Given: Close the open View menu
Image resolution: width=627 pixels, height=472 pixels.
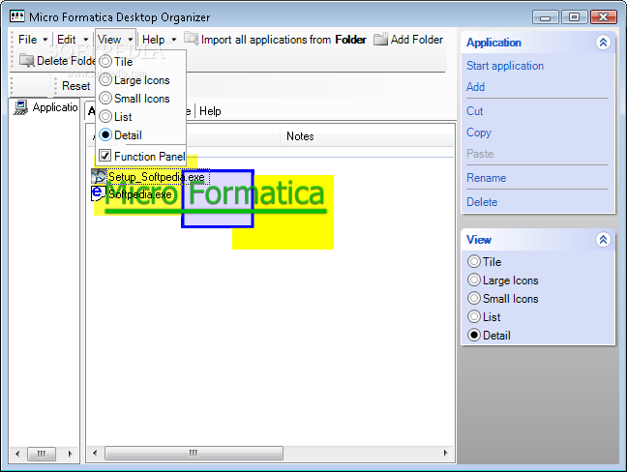Looking at the screenshot, I should (x=109, y=40).
